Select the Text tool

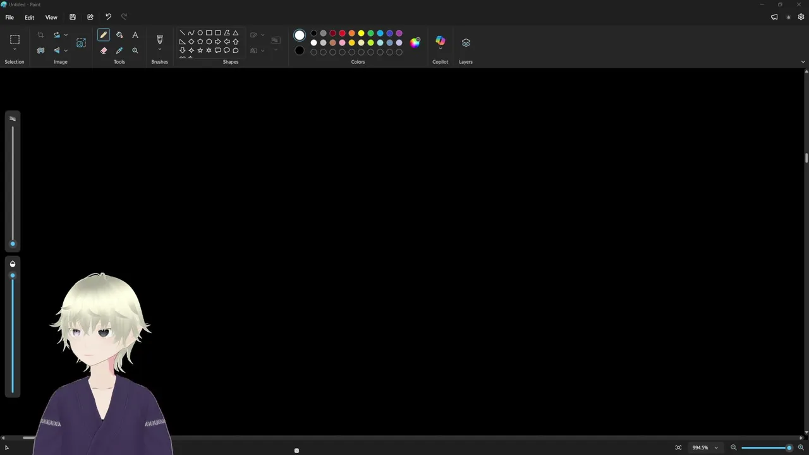pyautogui.click(x=135, y=35)
